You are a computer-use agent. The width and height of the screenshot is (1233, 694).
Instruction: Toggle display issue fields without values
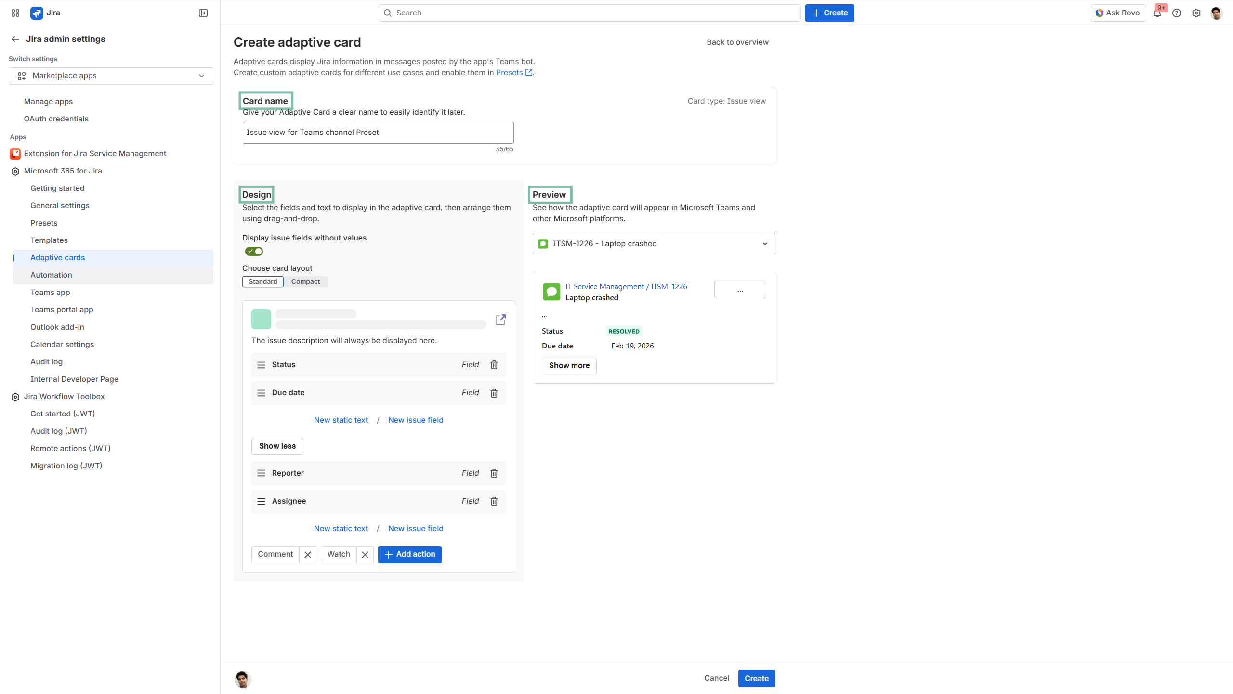254,251
